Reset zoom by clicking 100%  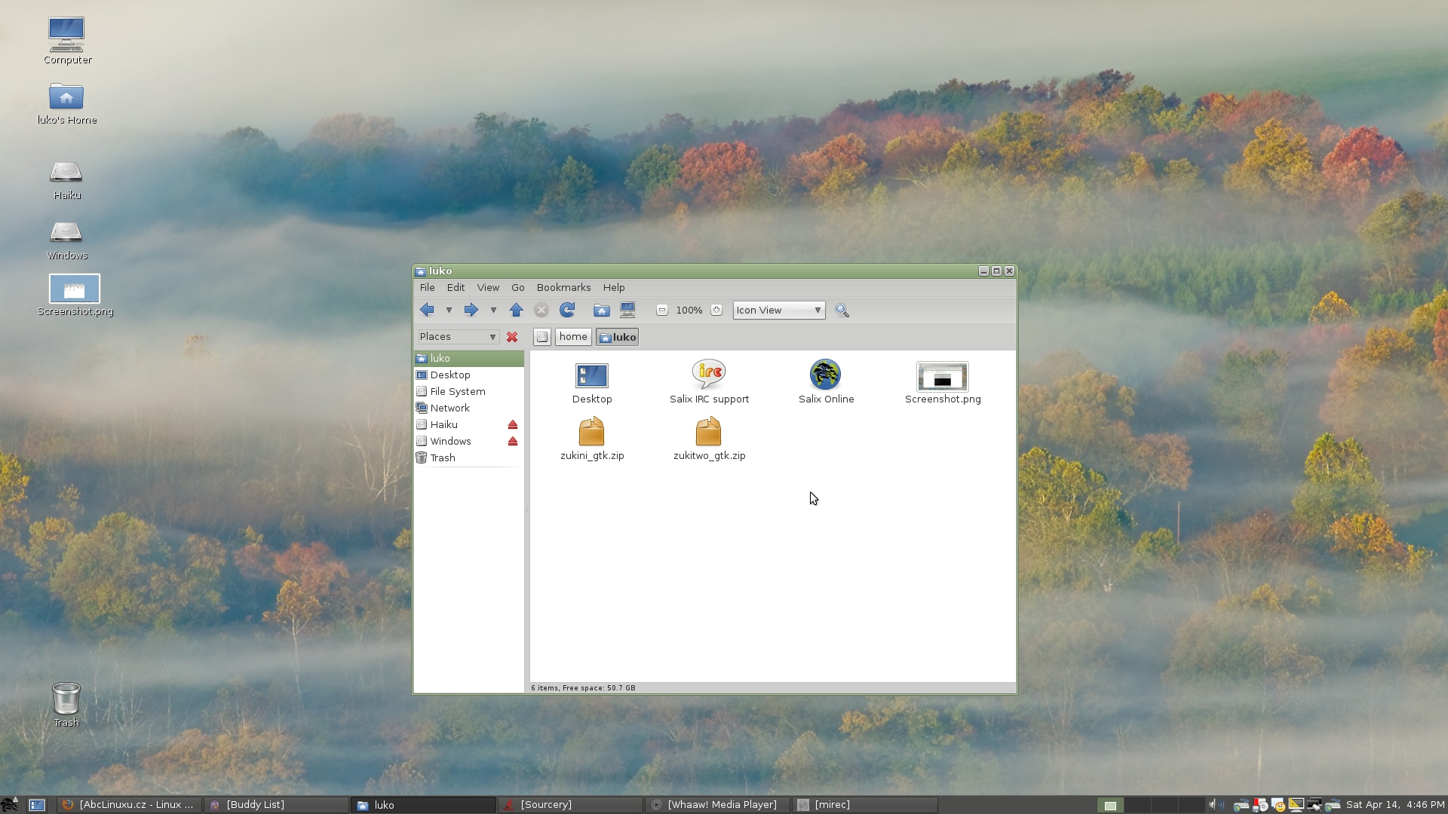[x=689, y=310]
